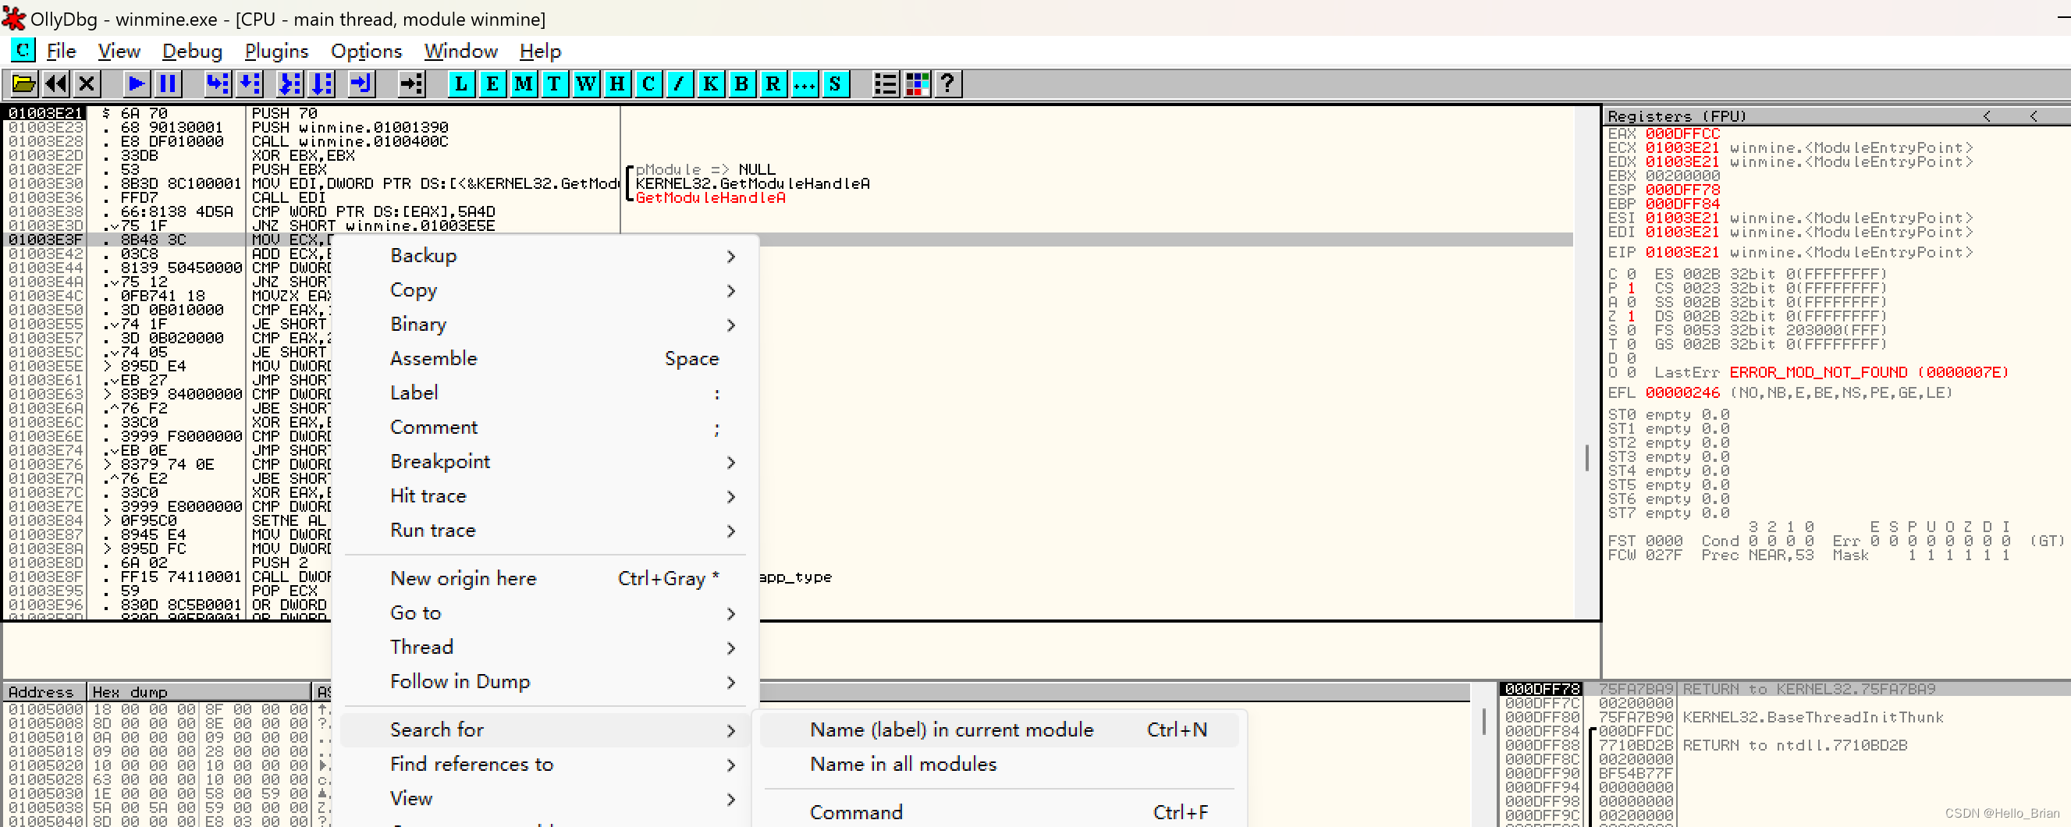The image size is (2071, 827).
Task: Expand the Thread submenu
Action: (546, 647)
